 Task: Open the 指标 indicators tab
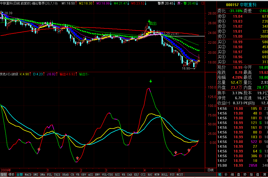click(4, 175)
